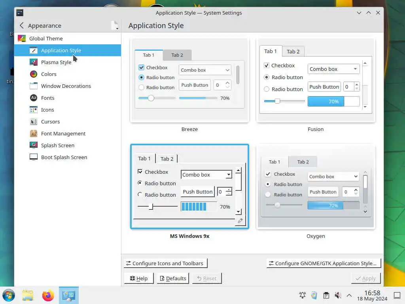
Task: Click the document icon beside Appearance header
Action: click(115, 25)
